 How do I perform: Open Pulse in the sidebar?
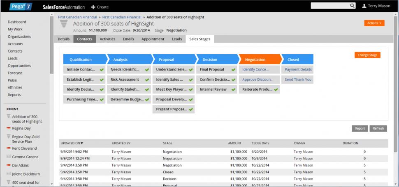click(x=12, y=80)
